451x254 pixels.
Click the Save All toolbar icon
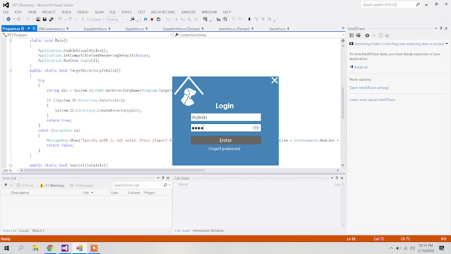[51, 19]
